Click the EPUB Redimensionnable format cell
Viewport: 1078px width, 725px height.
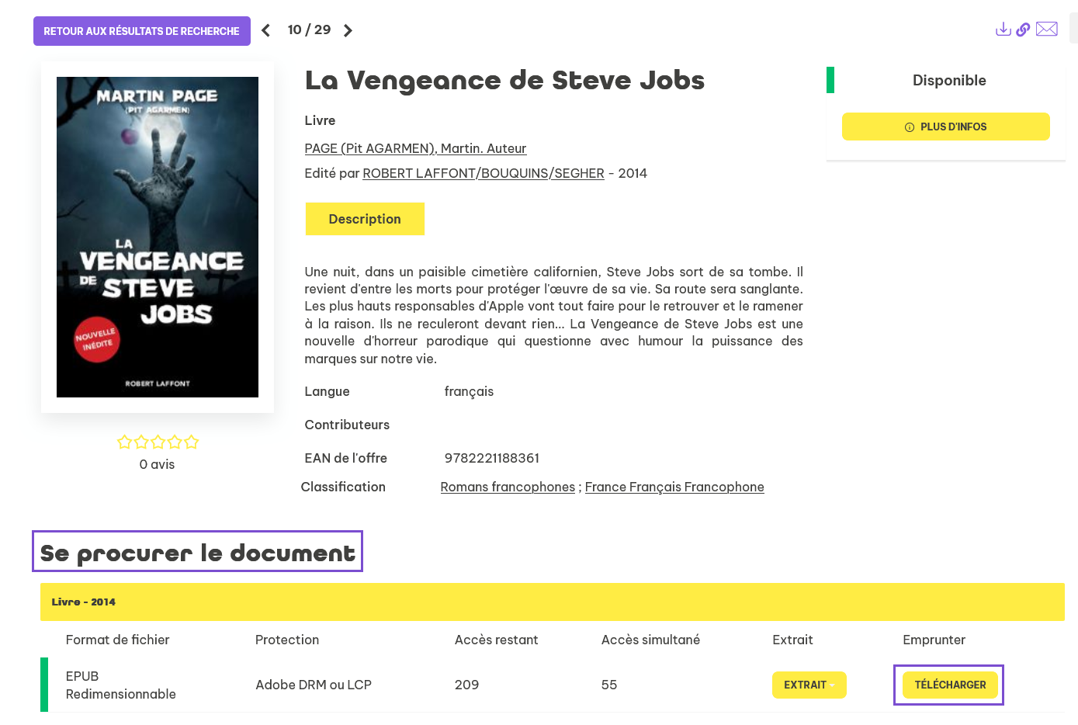(x=121, y=685)
